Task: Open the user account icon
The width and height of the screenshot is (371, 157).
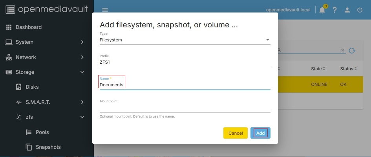Action: (x=347, y=10)
